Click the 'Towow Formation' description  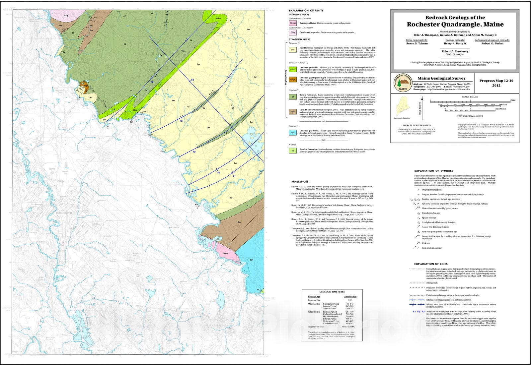[337, 99]
